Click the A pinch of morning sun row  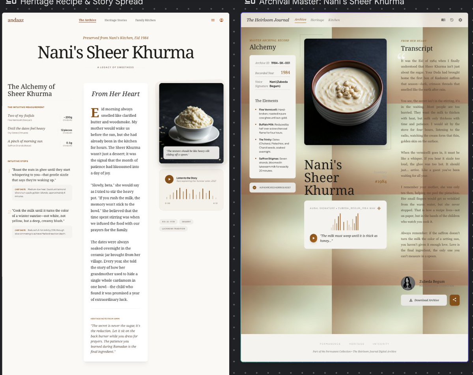pyautogui.click(x=40, y=143)
